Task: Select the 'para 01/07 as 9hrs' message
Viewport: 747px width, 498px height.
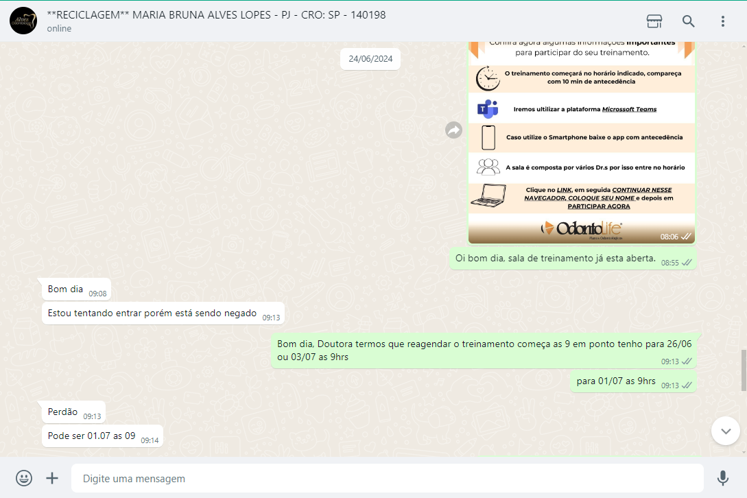Action: point(634,381)
